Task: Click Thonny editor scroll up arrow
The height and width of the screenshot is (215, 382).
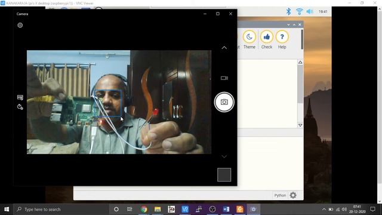Action: [300, 62]
